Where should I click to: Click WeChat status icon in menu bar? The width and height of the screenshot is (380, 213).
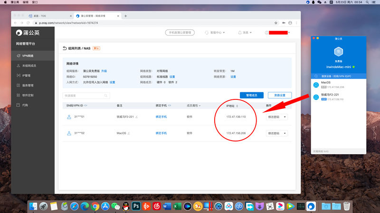[319, 2]
